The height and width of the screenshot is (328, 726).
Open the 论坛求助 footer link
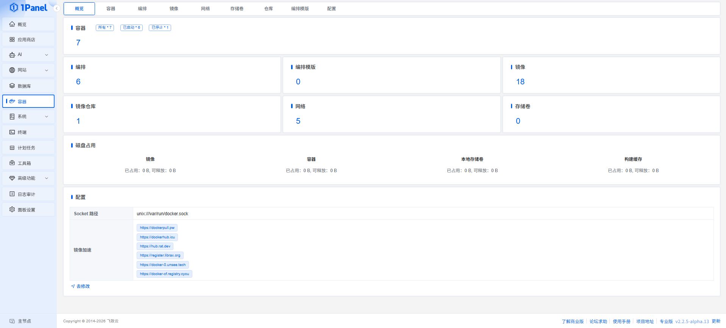click(x=598, y=322)
